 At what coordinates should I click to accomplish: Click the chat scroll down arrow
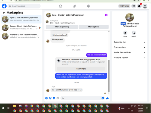[x=109, y=93]
